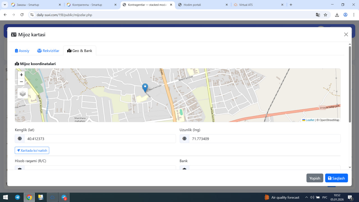Select the Geo & Bank tab
Viewport: 359px width, 202px height.
pyautogui.click(x=80, y=51)
